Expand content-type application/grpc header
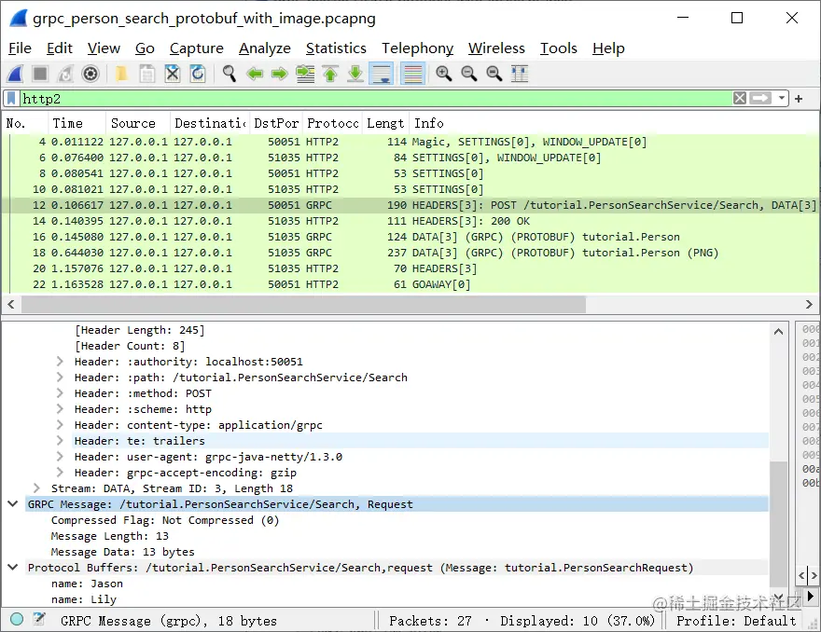Screen dimensions: 821x632 click(x=60, y=425)
